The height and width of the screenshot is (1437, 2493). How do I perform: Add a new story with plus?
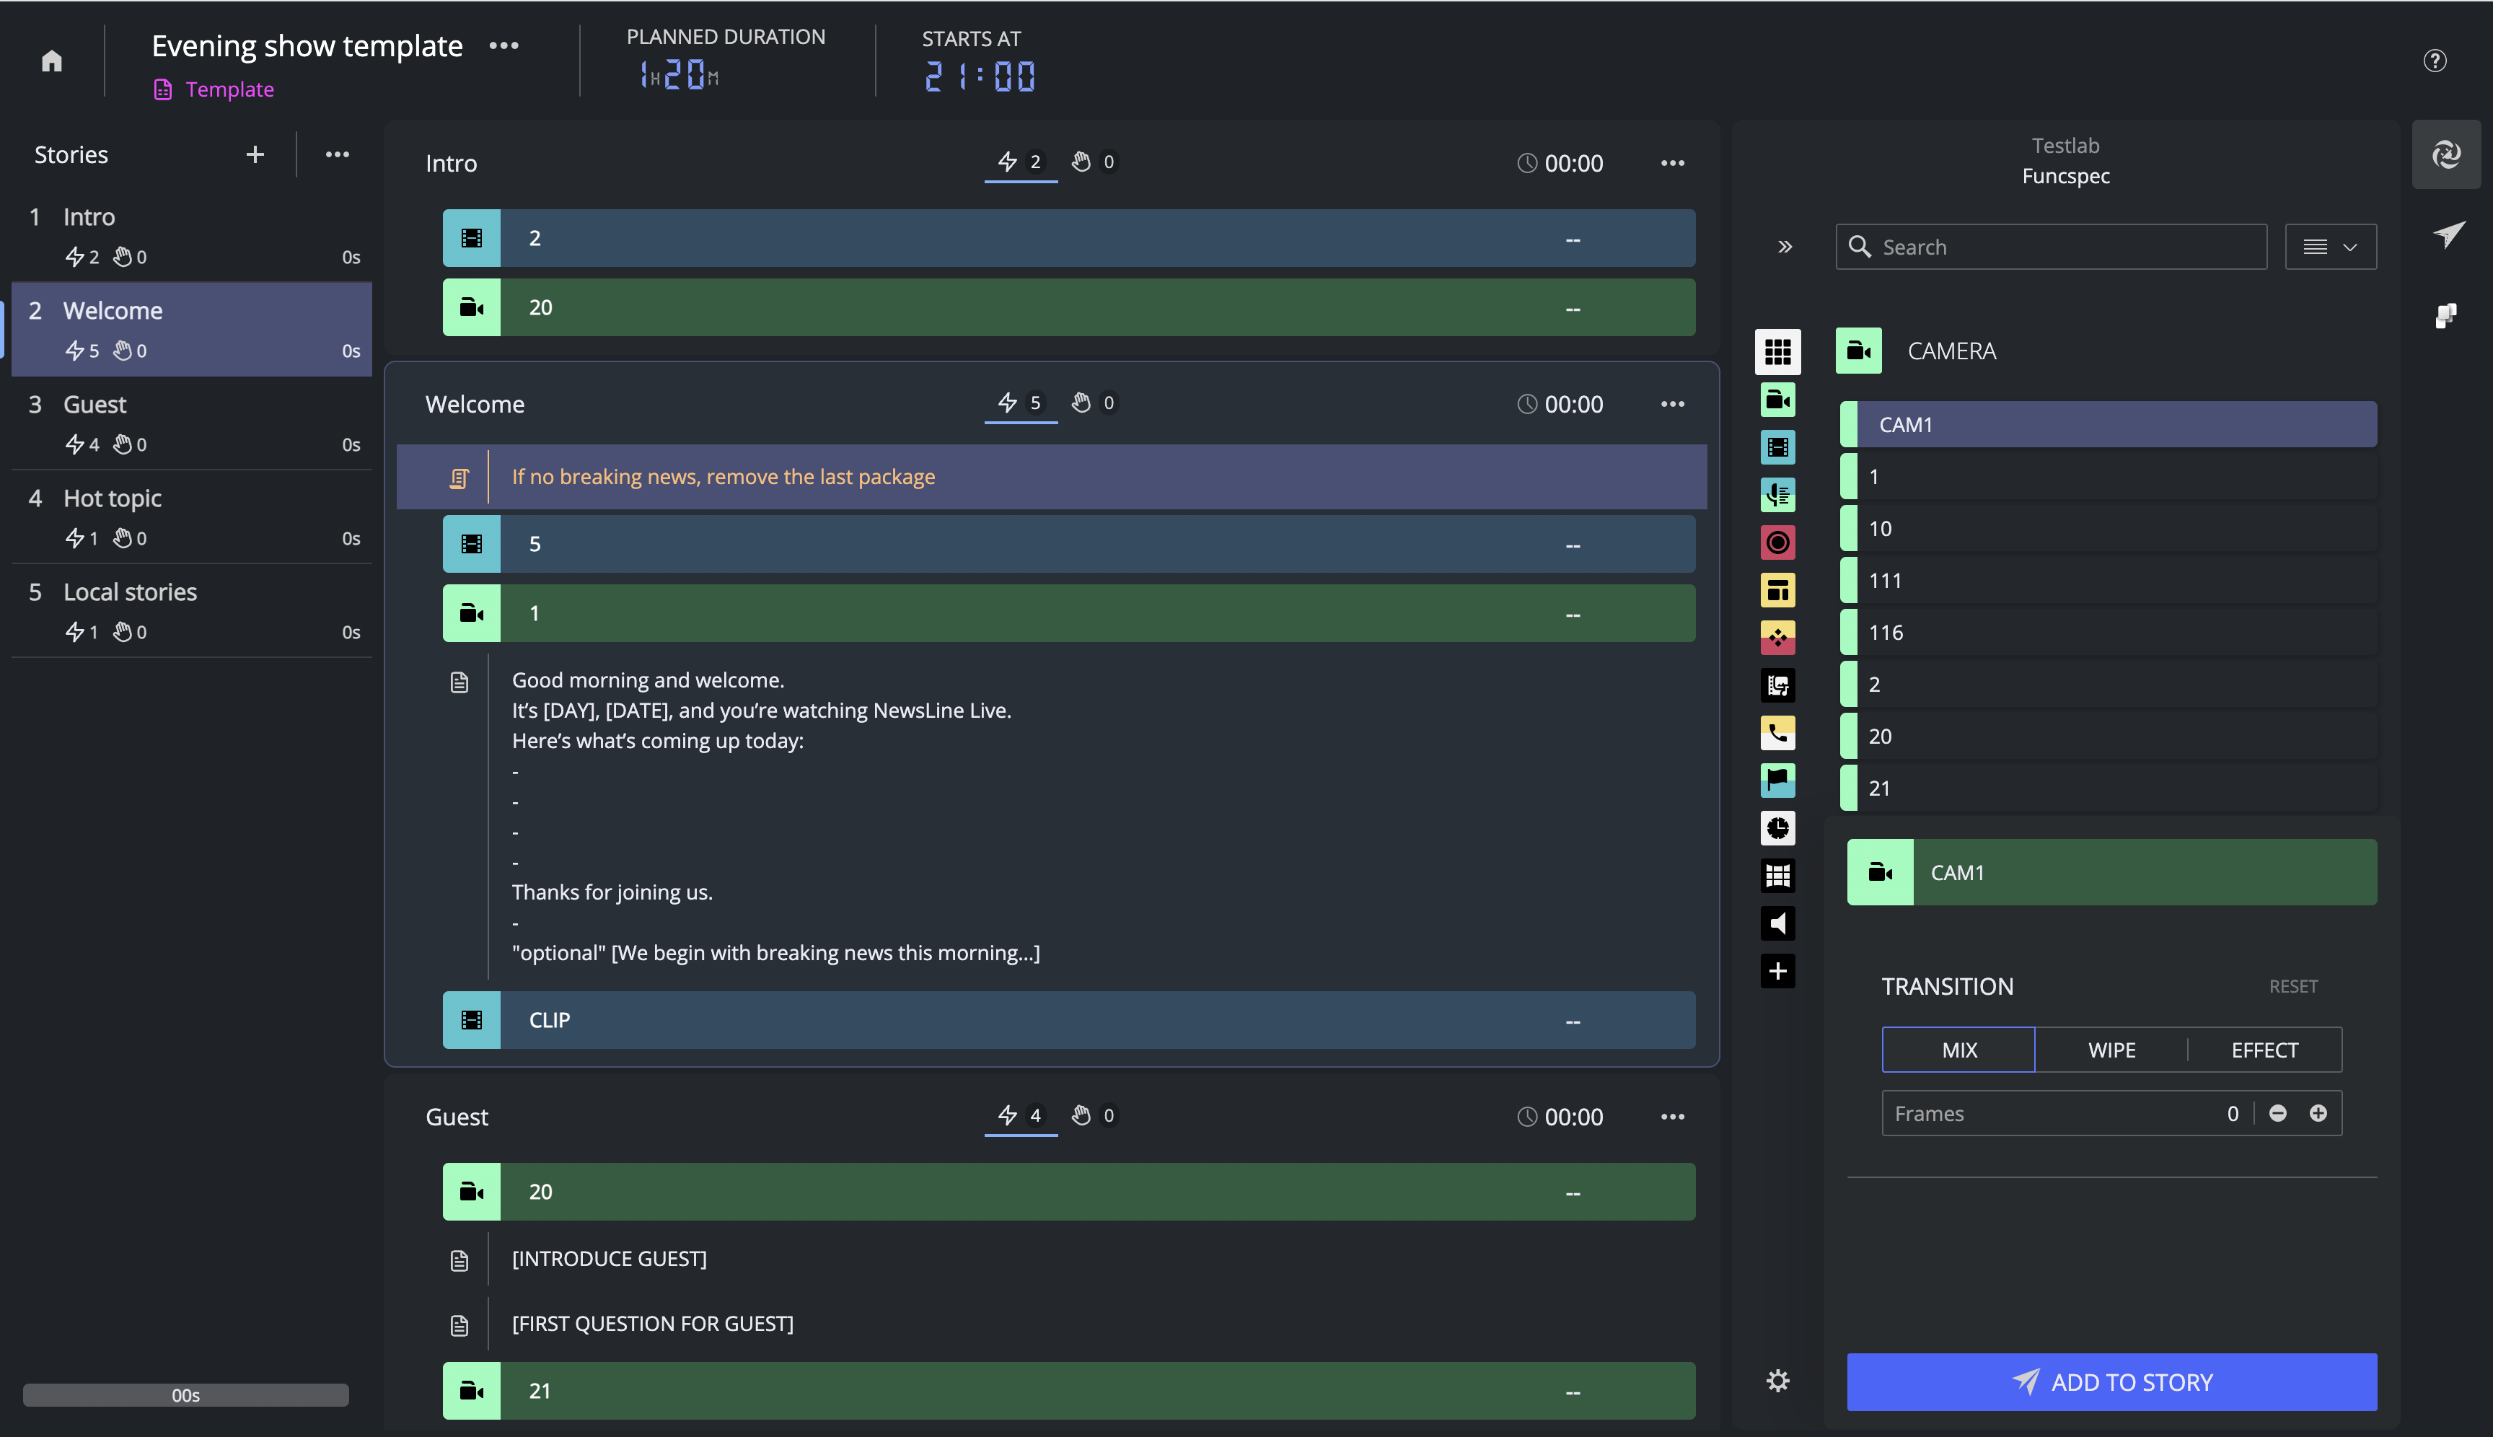tap(255, 154)
